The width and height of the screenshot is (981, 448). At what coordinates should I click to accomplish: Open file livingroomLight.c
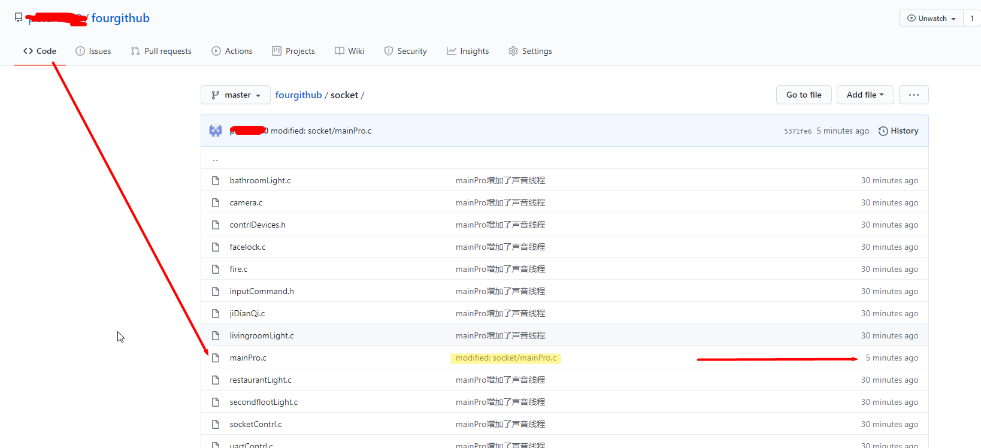coord(262,335)
